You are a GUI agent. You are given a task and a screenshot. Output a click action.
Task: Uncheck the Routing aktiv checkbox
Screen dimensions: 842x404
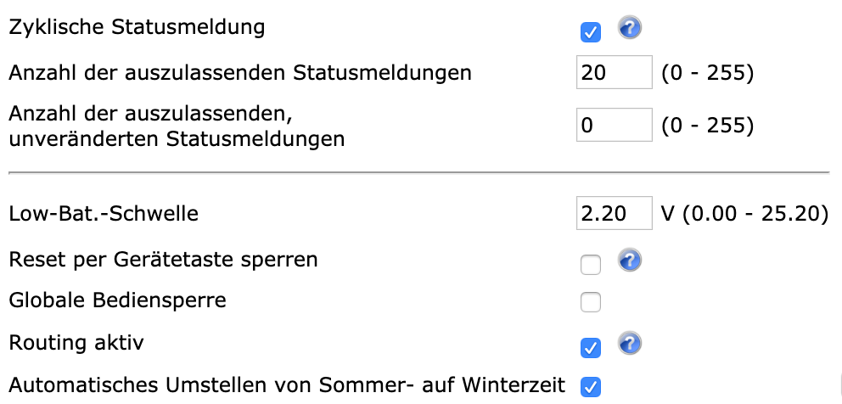[x=591, y=348]
